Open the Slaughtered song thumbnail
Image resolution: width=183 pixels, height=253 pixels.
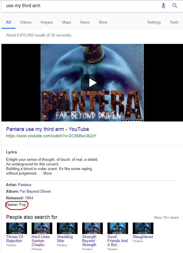click(143, 228)
